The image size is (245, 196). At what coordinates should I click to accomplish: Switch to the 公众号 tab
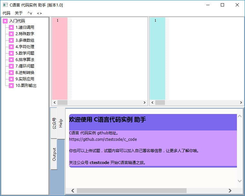54,123
